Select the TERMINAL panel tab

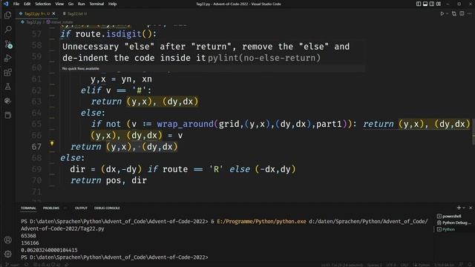(x=28, y=208)
